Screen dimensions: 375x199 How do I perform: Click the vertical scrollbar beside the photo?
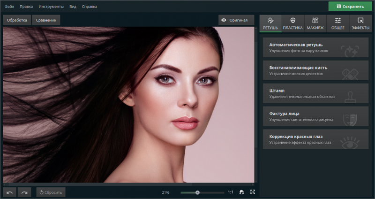(x=256, y=105)
